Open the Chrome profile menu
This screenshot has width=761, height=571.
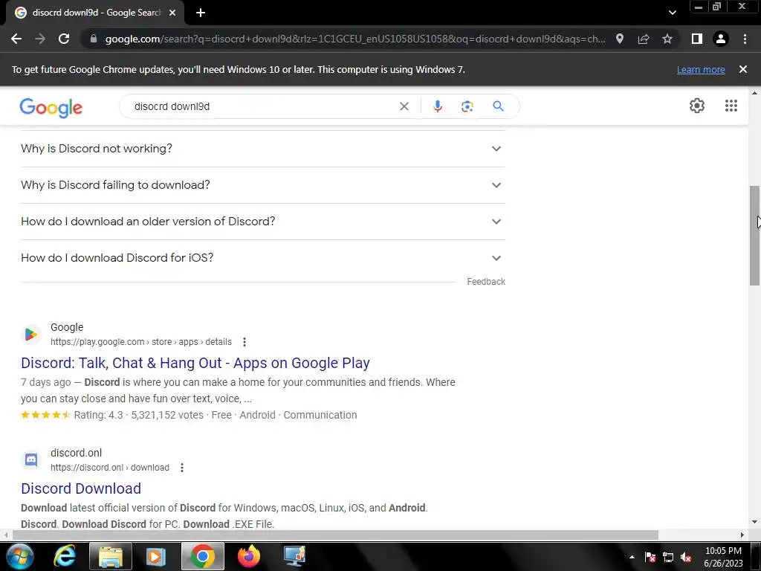click(721, 39)
